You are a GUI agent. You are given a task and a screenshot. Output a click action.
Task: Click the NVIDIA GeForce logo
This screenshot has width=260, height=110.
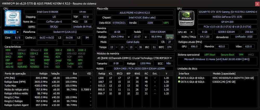click(x=187, y=18)
